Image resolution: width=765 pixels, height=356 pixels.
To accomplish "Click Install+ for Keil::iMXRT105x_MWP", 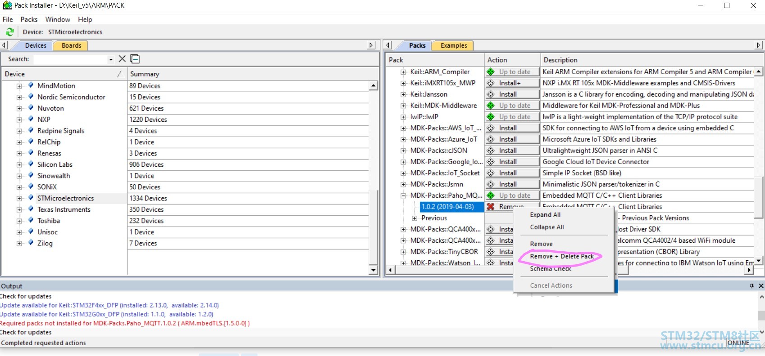I will point(512,83).
